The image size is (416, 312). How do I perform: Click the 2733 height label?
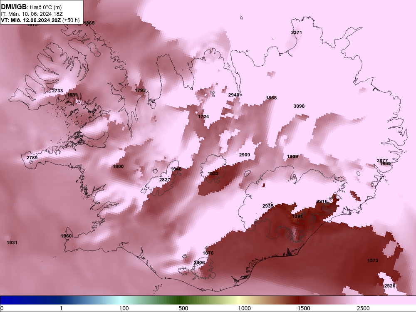[x=57, y=91]
